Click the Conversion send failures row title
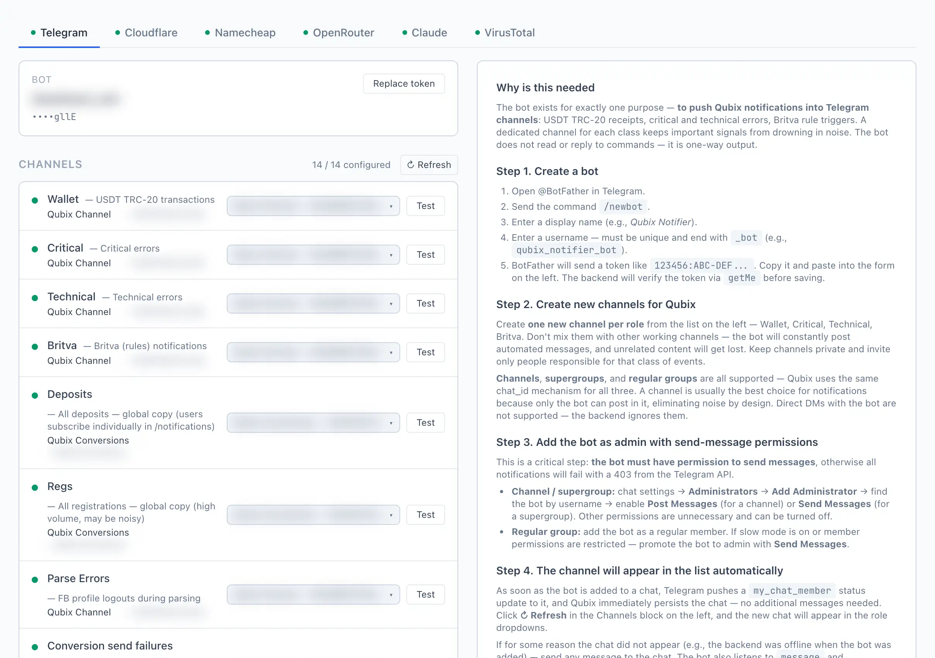The width and height of the screenshot is (935, 658). pos(110,646)
